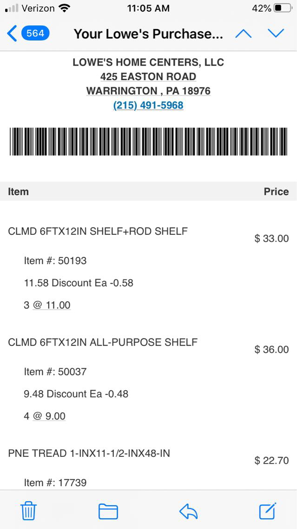The image size is (297, 529).
Task: Go to previous message with up chevron
Action: [x=244, y=34]
